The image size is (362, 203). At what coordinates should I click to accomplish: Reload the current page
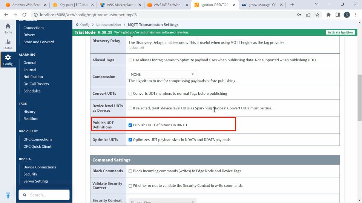click(x=24, y=15)
